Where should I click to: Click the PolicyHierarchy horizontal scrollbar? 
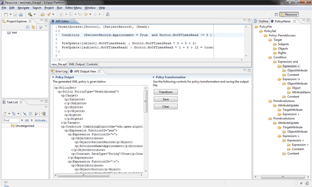coord(283,177)
